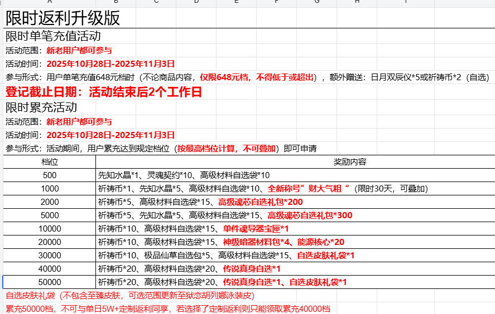Image resolution: width=495 pixels, height=314 pixels.
Task: Select the column A header
Action: point(50,2)
